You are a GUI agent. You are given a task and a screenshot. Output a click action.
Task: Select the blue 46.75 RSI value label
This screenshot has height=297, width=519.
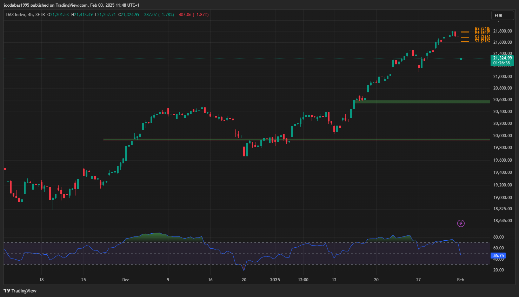tap(498, 256)
